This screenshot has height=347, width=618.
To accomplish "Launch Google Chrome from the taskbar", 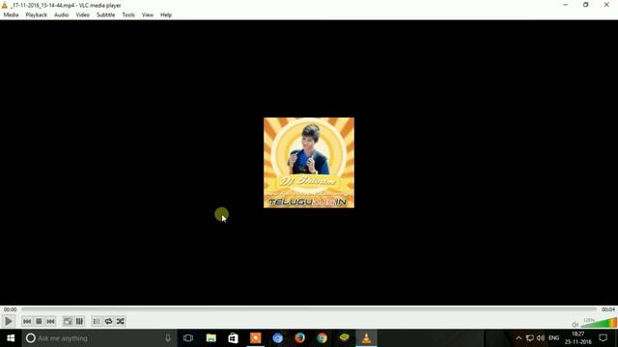I will [x=322, y=338].
